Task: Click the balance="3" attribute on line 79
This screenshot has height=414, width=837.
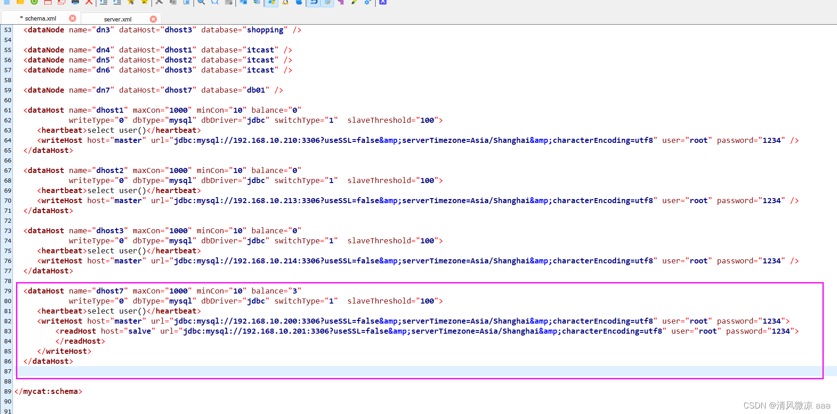Action: tap(277, 291)
